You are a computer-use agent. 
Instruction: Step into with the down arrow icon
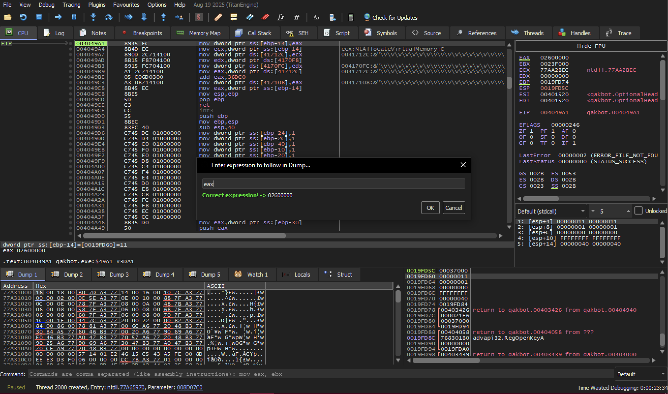click(x=93, y=18)
